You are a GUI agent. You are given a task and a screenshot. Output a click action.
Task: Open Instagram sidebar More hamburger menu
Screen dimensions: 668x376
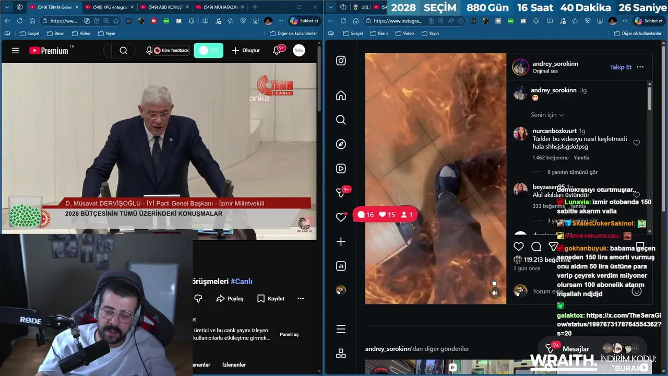(x=341, y=329)
